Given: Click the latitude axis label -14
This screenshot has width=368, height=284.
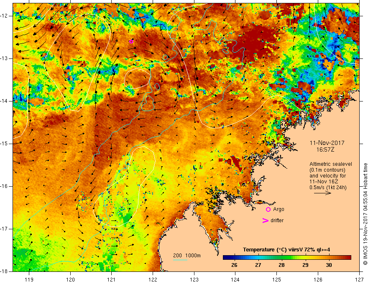Looking at the screenshot, I should point(4,101).
